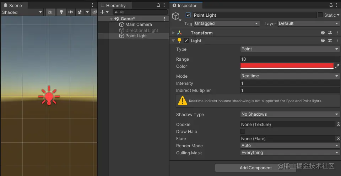Open Transform presets icon
Image resolution: width=341 pixels, height=176 pixels.
coord(330,33)
